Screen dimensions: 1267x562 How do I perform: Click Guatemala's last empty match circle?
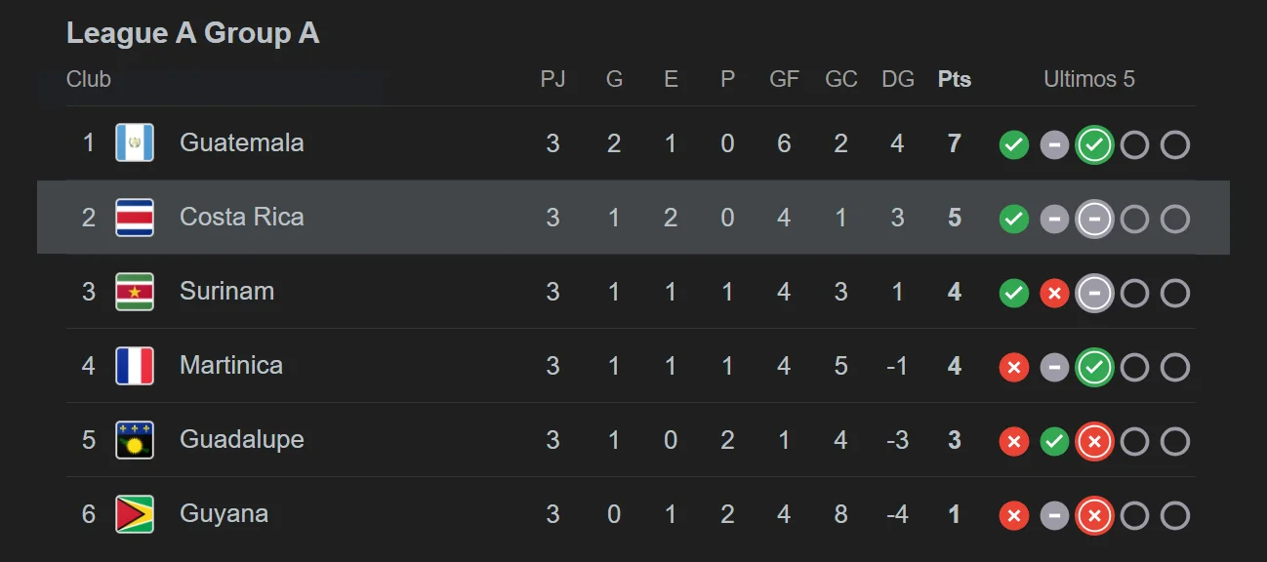pos(1175,145)
